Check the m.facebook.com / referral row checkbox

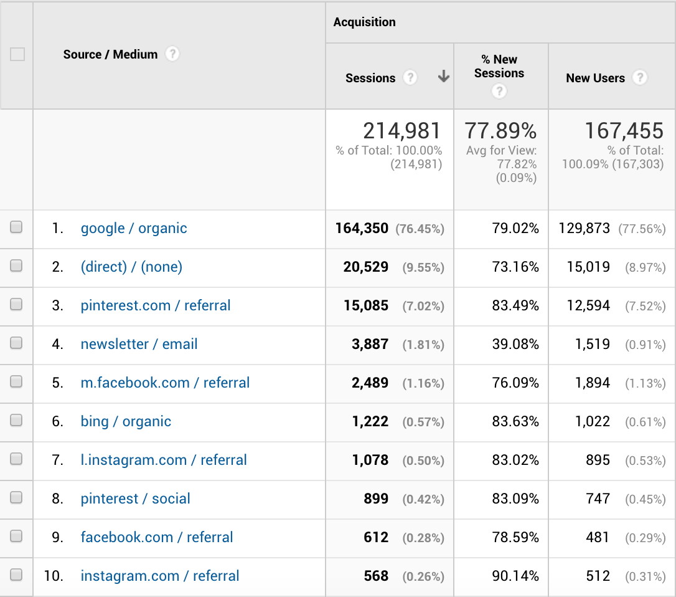click(x=16, y=381)
